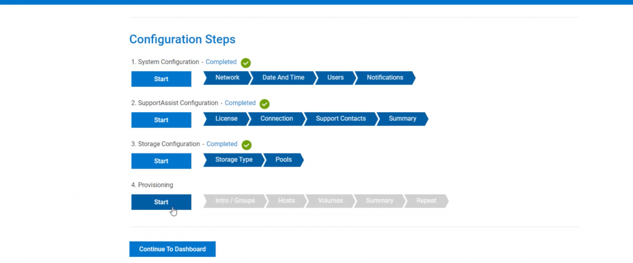Click Completed text beside SupportAssist Configuration

(x=240, y=103)
